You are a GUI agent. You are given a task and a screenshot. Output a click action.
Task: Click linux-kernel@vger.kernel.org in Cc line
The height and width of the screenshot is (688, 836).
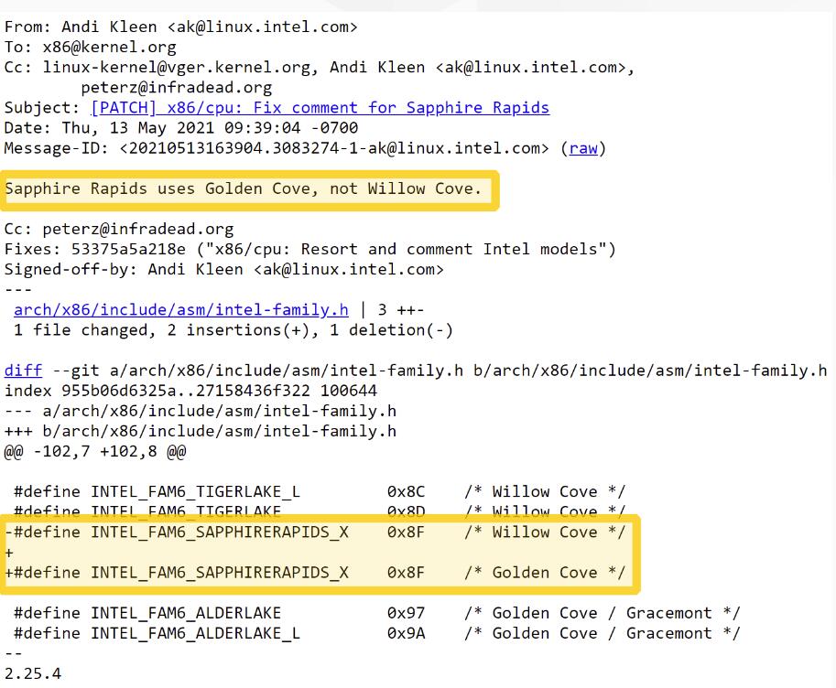pyautogui.click(x=177, y=67)
